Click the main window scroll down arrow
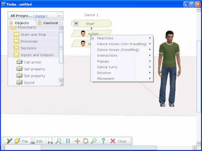Screen dimensions: 202x151 click(x=199, y=143)
